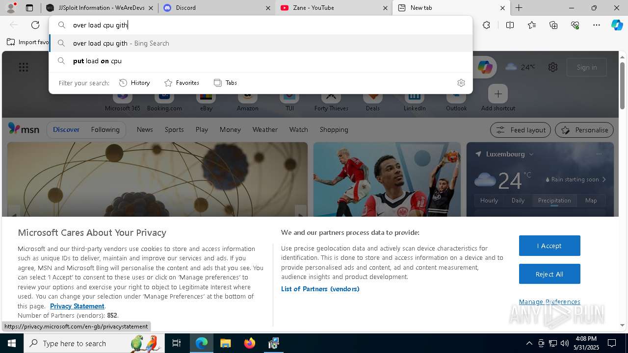
Task: Click the MSN logo
Action: click(24, 129)
